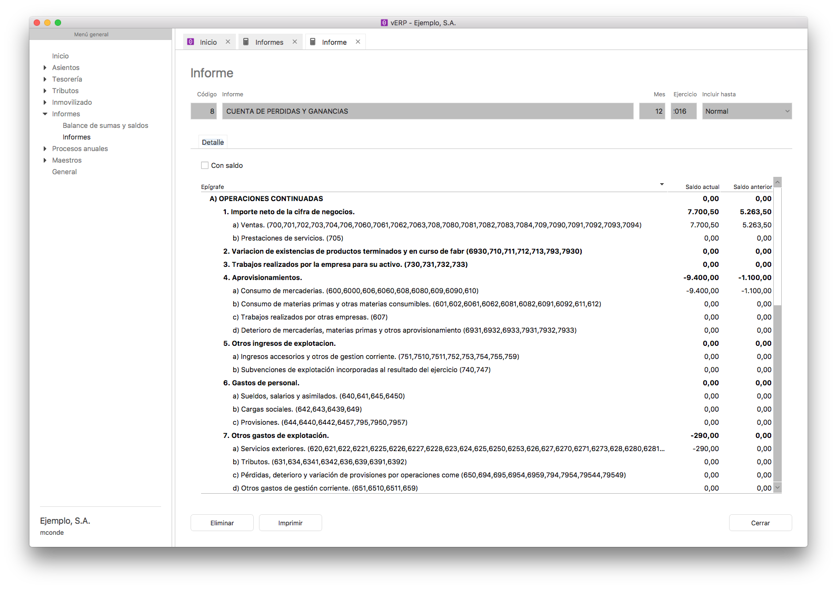Click the calculator icon on Informes tab

[246, 42]
